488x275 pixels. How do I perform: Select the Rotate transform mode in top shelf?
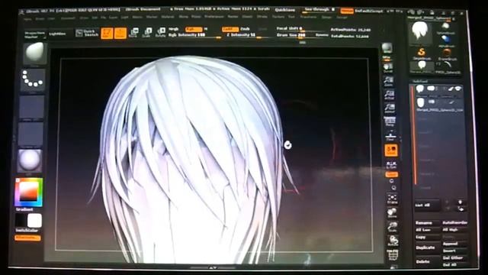[x=161, y=32]
